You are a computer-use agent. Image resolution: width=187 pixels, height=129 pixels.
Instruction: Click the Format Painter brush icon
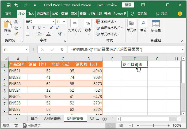pyautogui.click(x=16, y=34)
